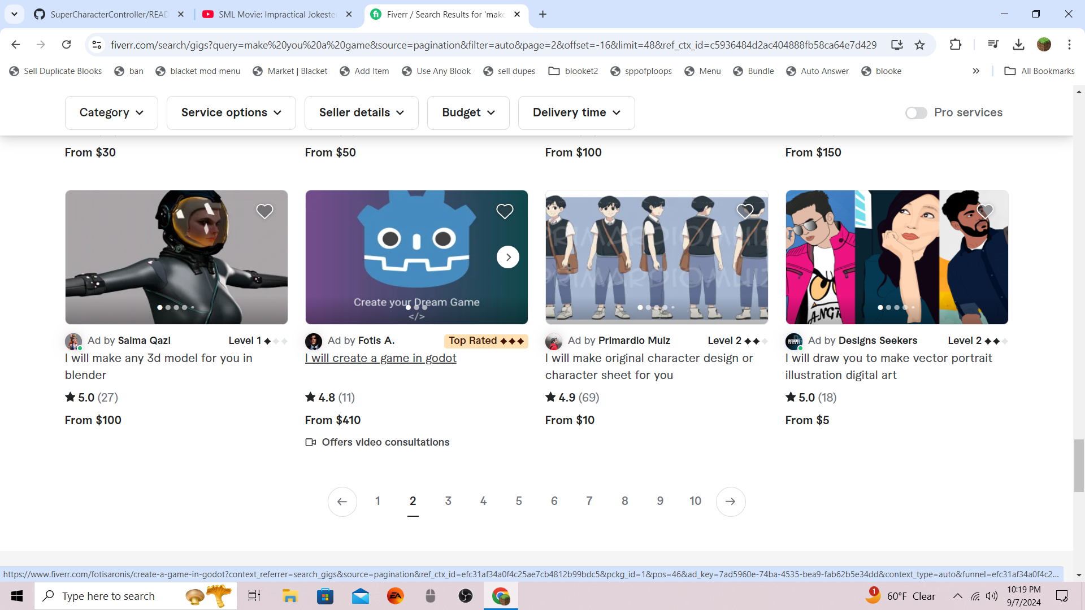The width and height of the screenshot is (1085, 610).
Task: Click vector portrait illustration gig thumbnail
Action: pyautogui.click(x=896, y=257)
